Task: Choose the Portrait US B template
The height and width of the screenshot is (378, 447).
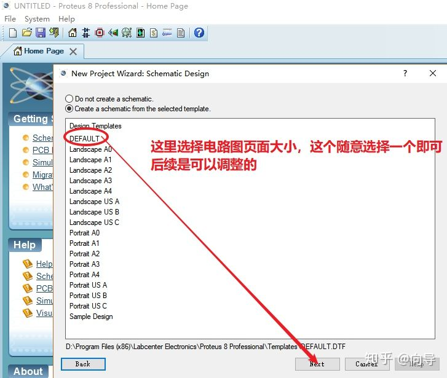Action: click(89, 296)
